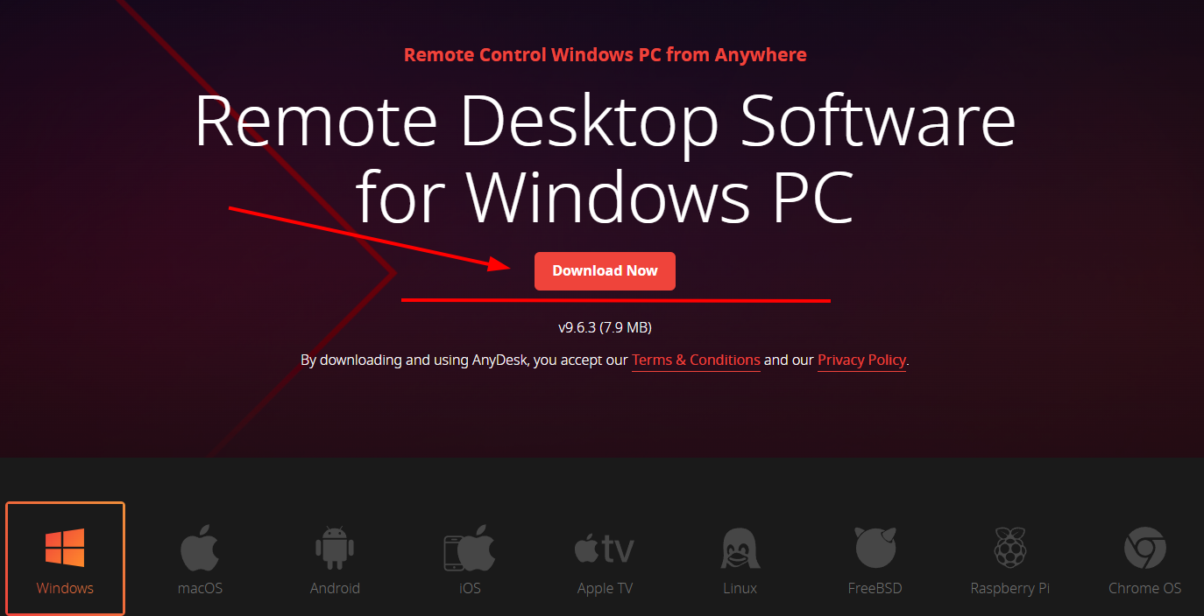The image size is (1204, 616).
Task: Select the Linux penguin icon
Action: [x=740, y=548]
